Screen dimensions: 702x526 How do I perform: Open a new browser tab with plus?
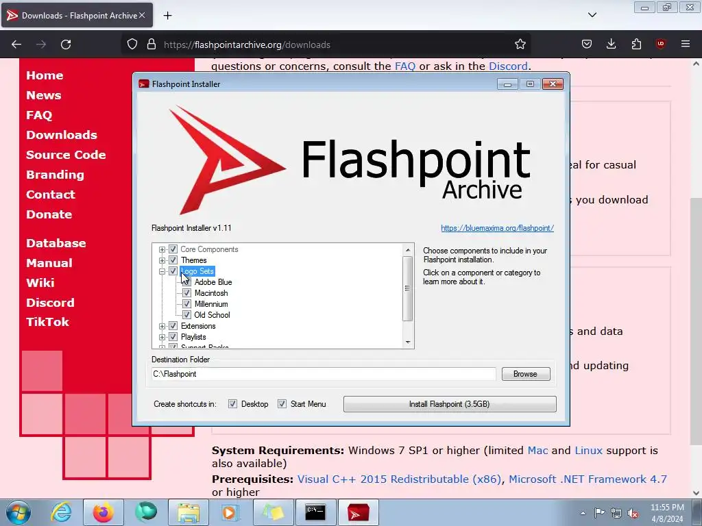[167, 16]
